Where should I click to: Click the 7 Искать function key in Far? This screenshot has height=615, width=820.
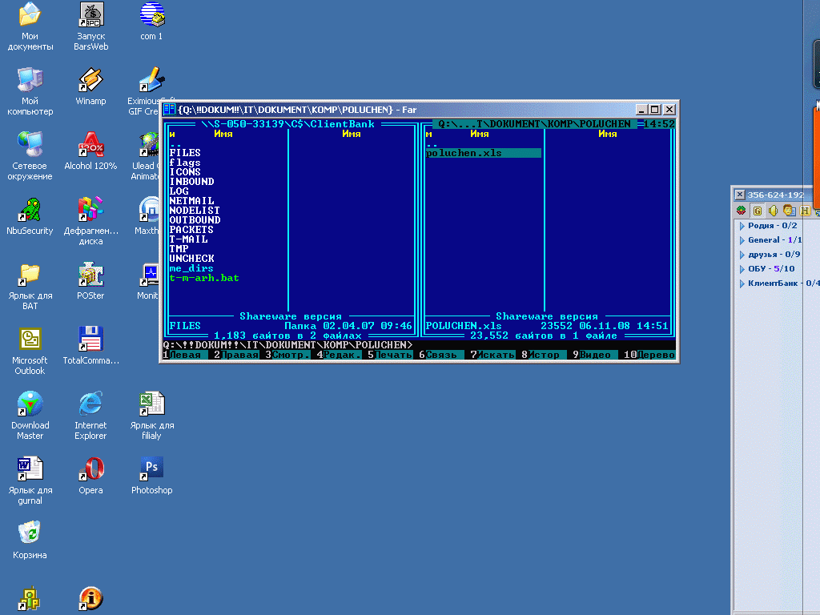click(496, 355)
